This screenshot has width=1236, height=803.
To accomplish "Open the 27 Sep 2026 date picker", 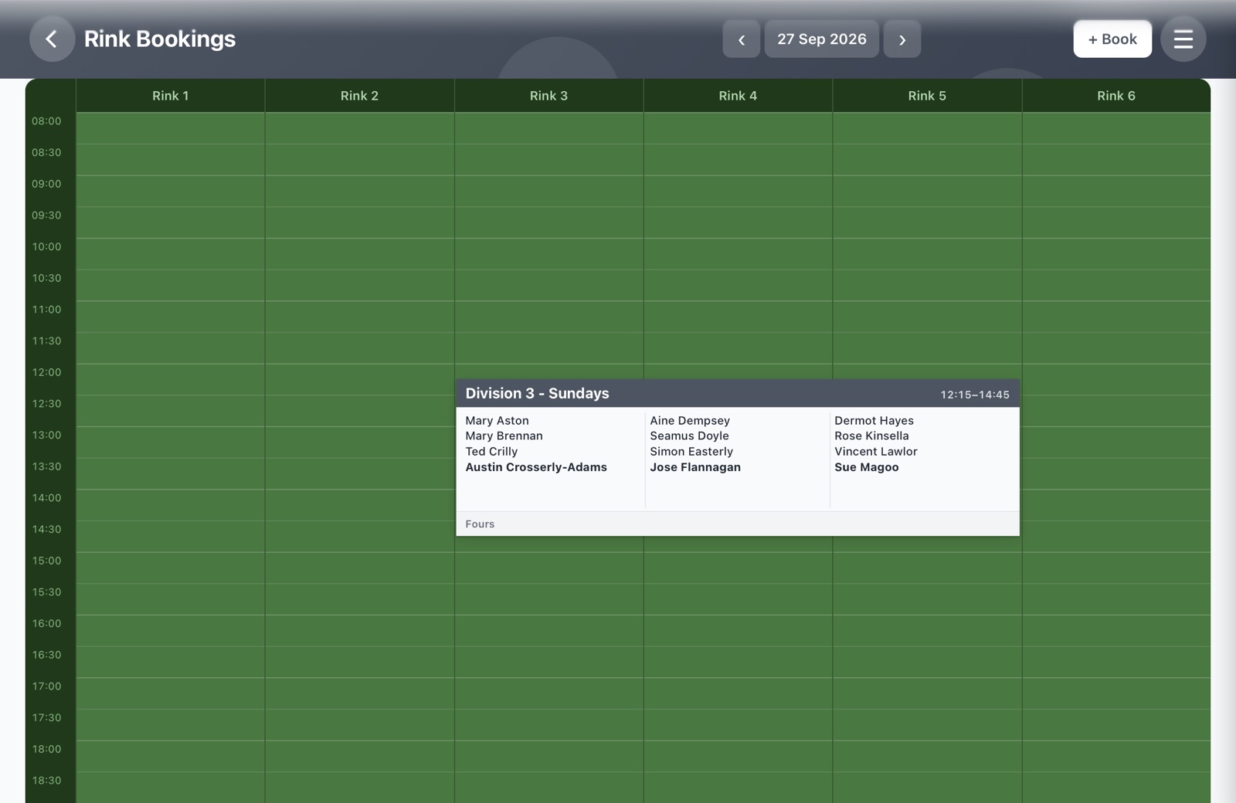I will [821, 39].
